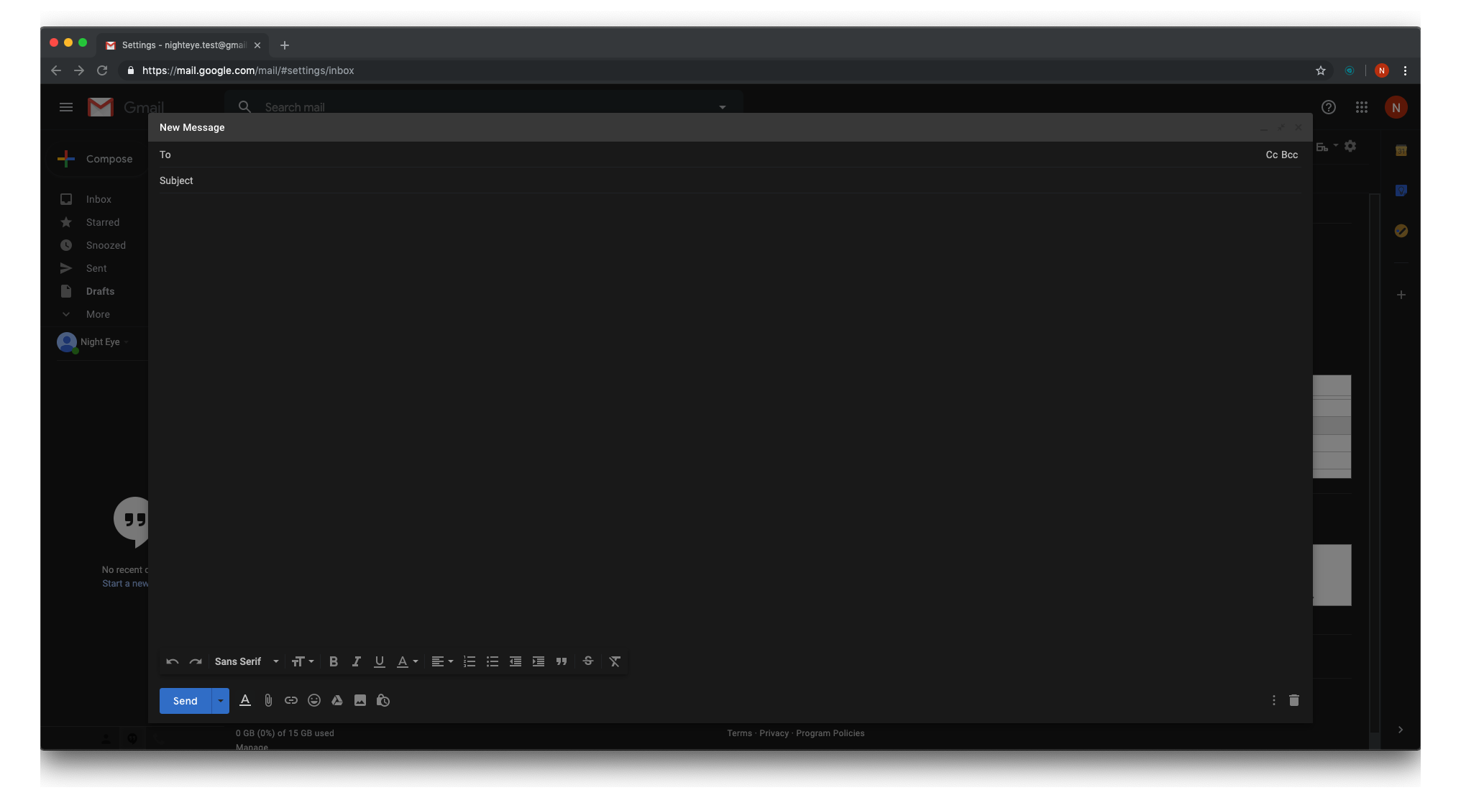This screenshot has width=1461, height=803.
Task: Insert an emoji
Action: click(x=314, y=700)
